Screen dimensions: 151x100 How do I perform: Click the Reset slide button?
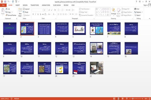(26, 12)
